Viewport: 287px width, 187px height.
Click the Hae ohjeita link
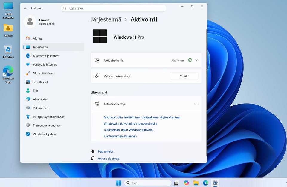click(106, 152)
